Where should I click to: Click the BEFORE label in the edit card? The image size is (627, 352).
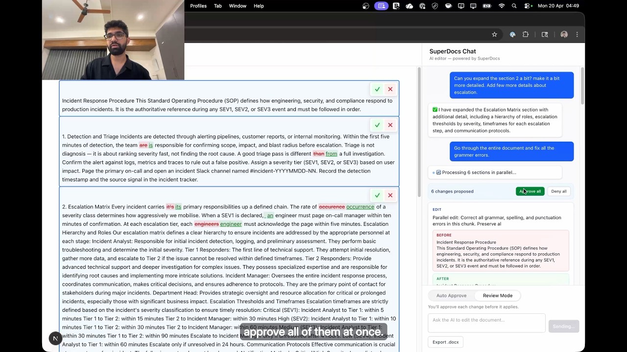tap(444, 235)
